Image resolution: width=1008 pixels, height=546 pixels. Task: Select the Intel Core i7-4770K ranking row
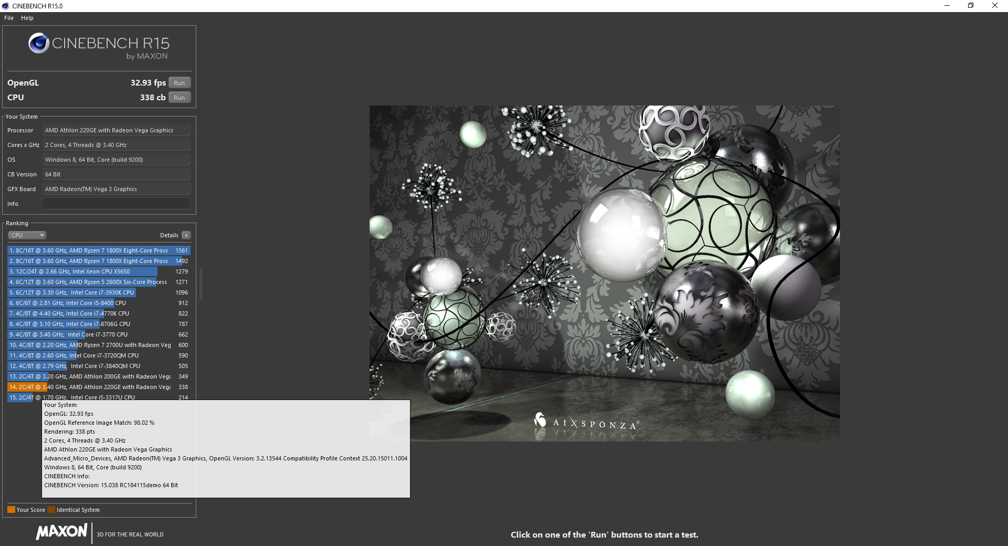(99, 313)
